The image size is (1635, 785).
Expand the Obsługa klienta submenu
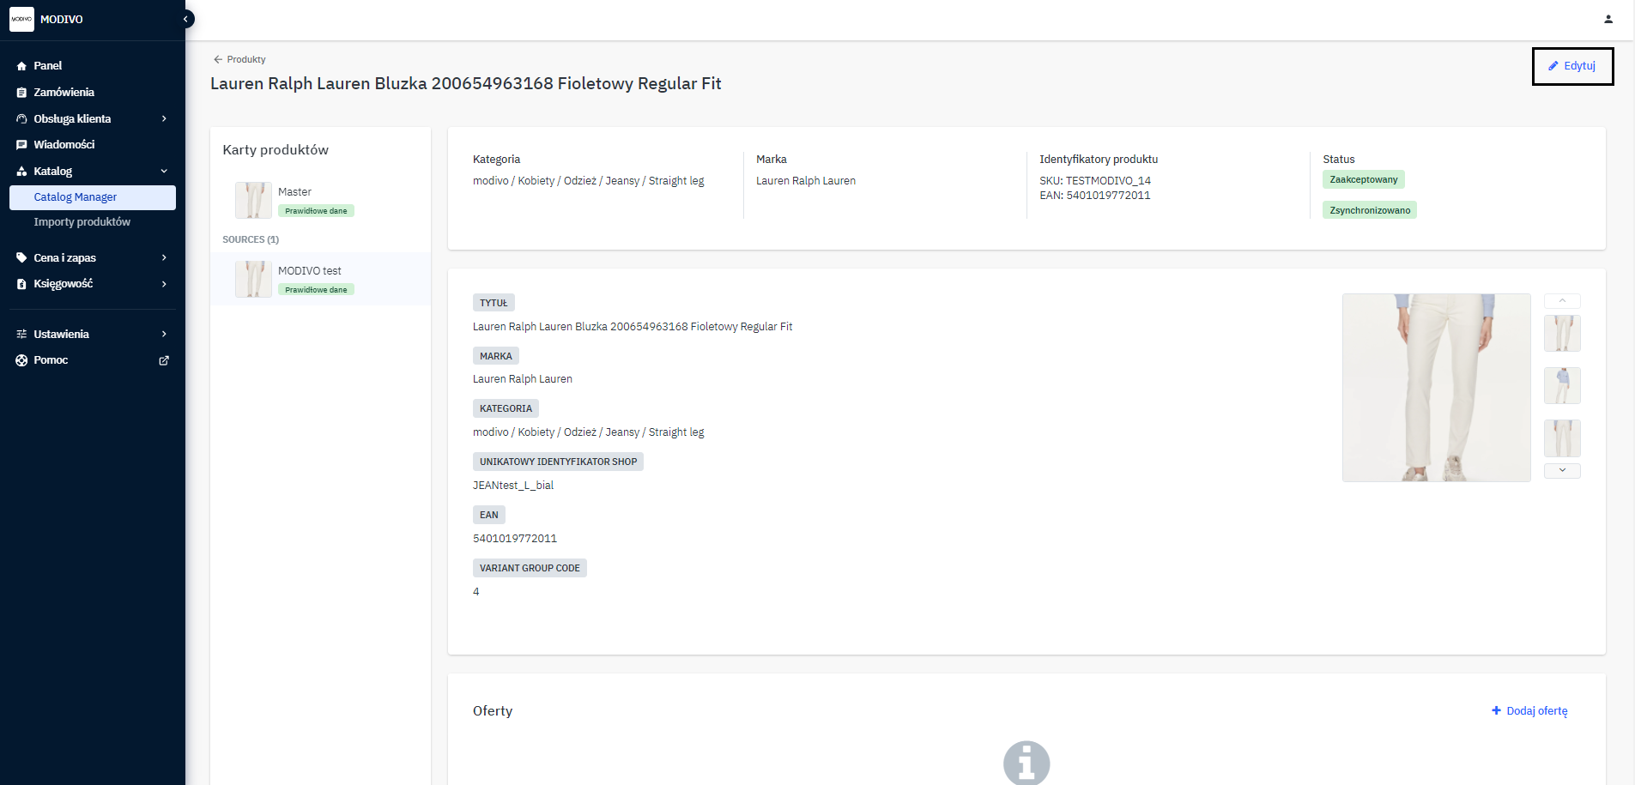(x=164, y=119)
